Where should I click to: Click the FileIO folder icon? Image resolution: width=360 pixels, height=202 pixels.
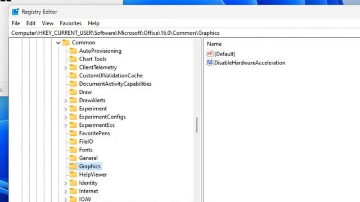[x=73, y=141]
